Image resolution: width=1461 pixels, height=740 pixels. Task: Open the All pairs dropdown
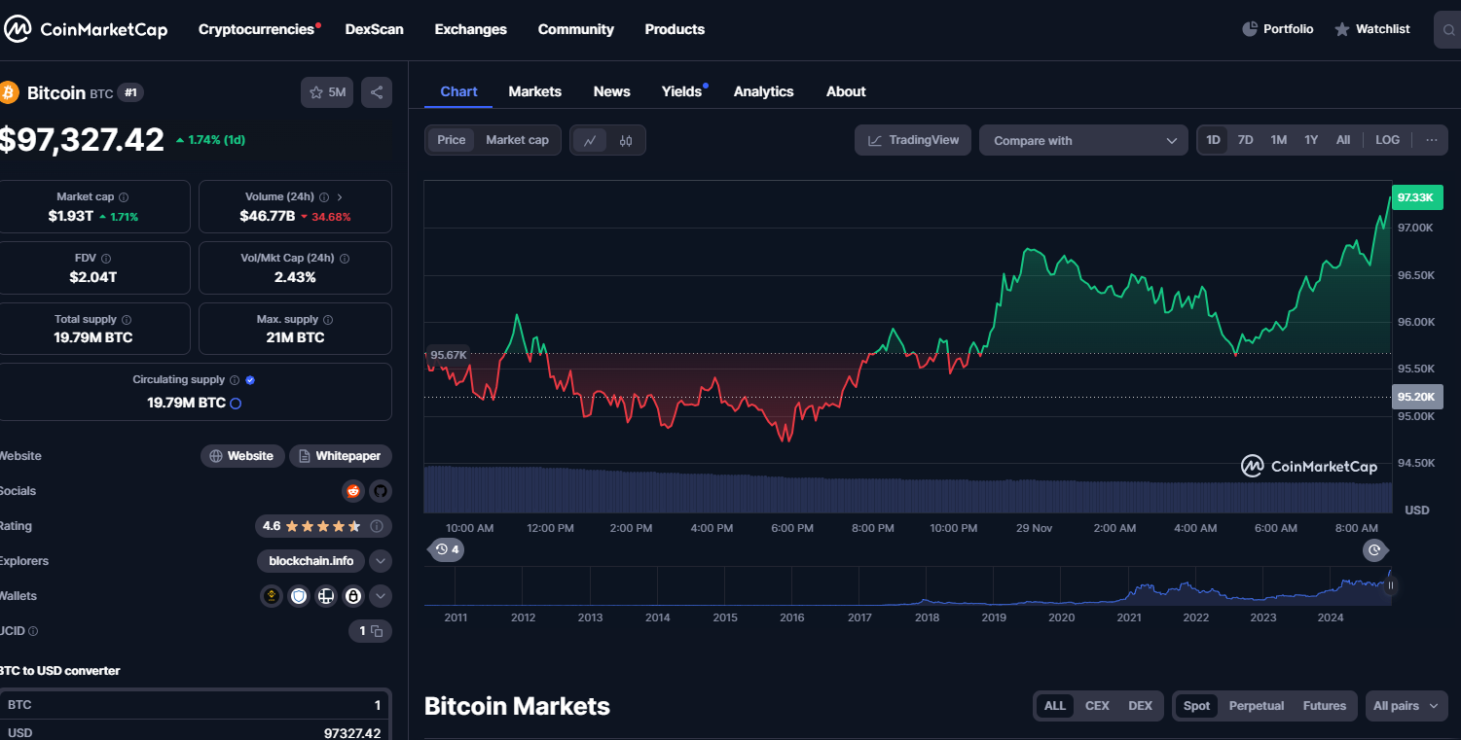pos(1406,706)
